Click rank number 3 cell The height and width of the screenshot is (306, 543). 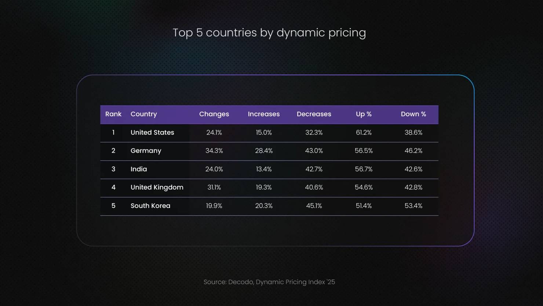(113, 169)
